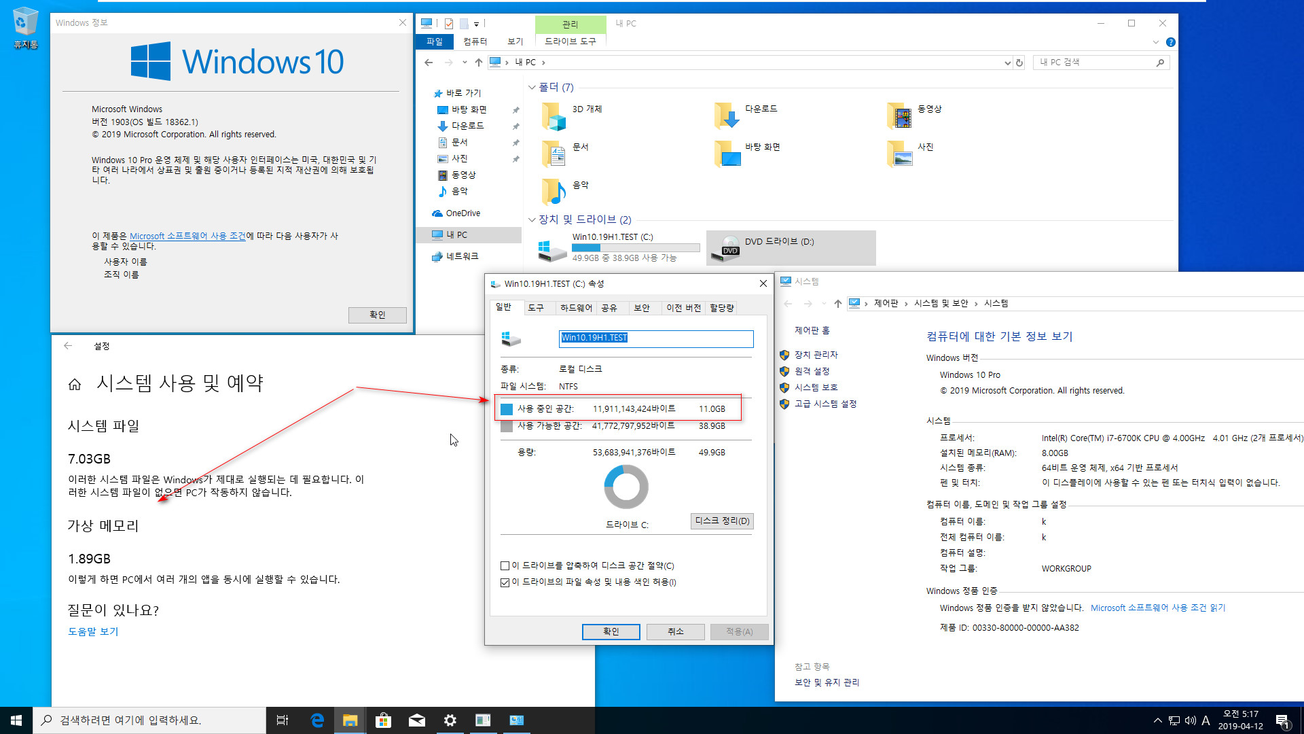The width and height of the screenshot is (1304, 734).
Task: Click the drive name text field
Action: click(x=656, y=338)
